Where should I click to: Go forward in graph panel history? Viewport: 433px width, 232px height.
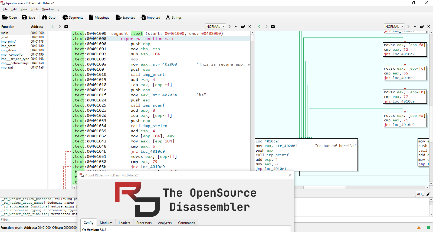[x=266, y=26]
